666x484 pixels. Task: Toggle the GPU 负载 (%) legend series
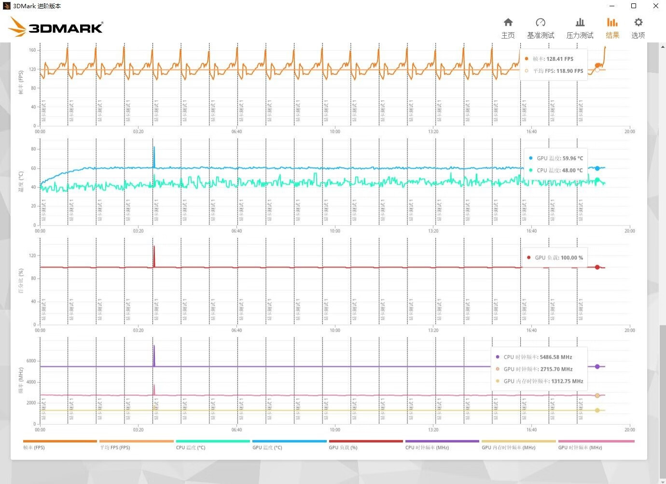coord(366,444)
